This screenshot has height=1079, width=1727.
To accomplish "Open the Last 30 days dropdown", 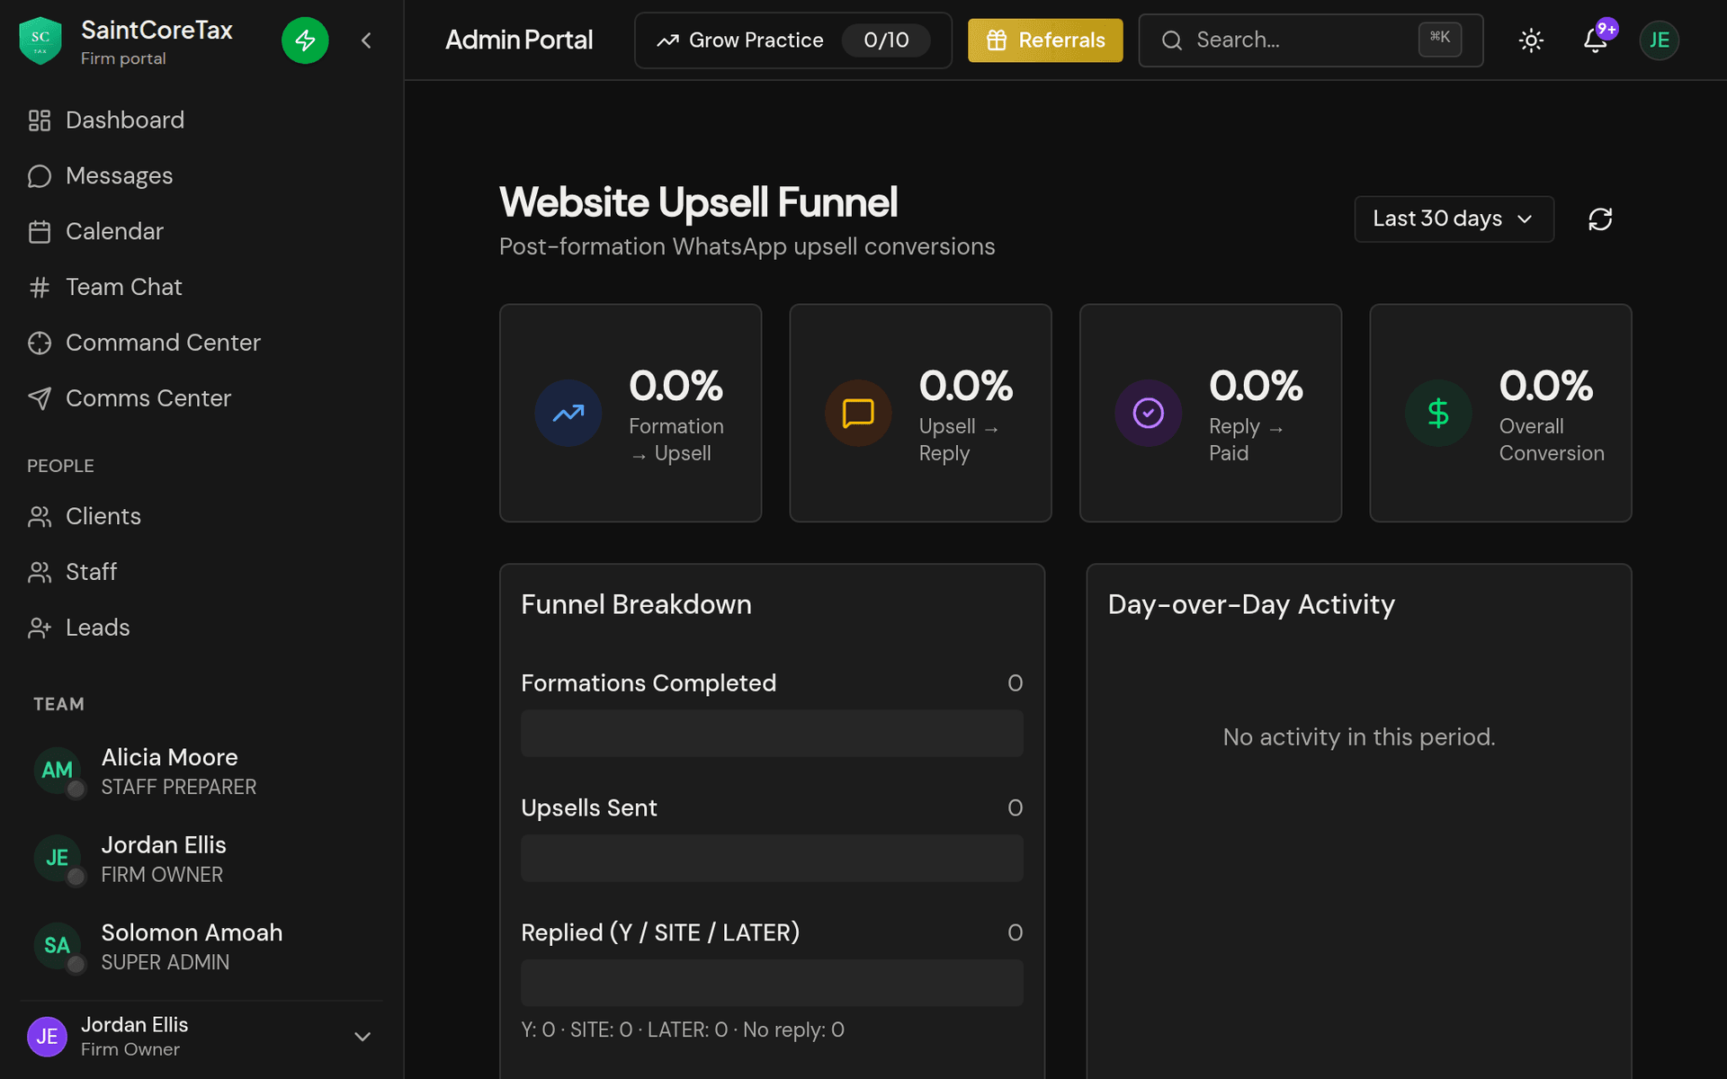I will tap(1454, 218).
